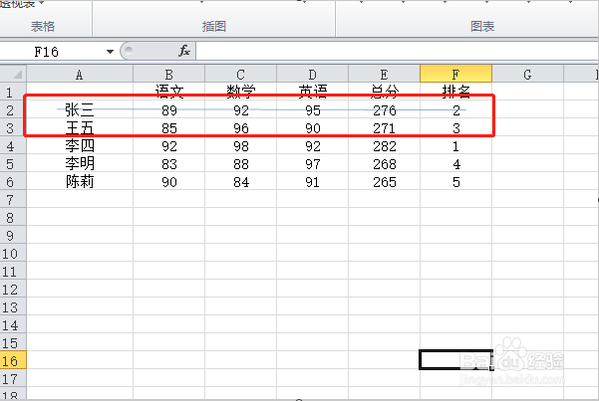The image size is (599, 401).
Task: Click cell containing 李四
Action: [80, 145]
